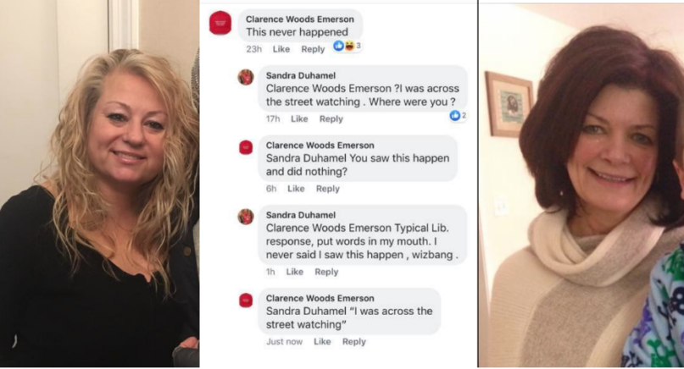Reply to the 23h "This never happened" comment

[x=313, y=49]
